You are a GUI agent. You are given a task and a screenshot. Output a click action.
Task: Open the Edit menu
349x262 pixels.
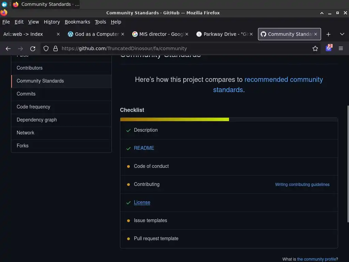(x=19, y=22)
